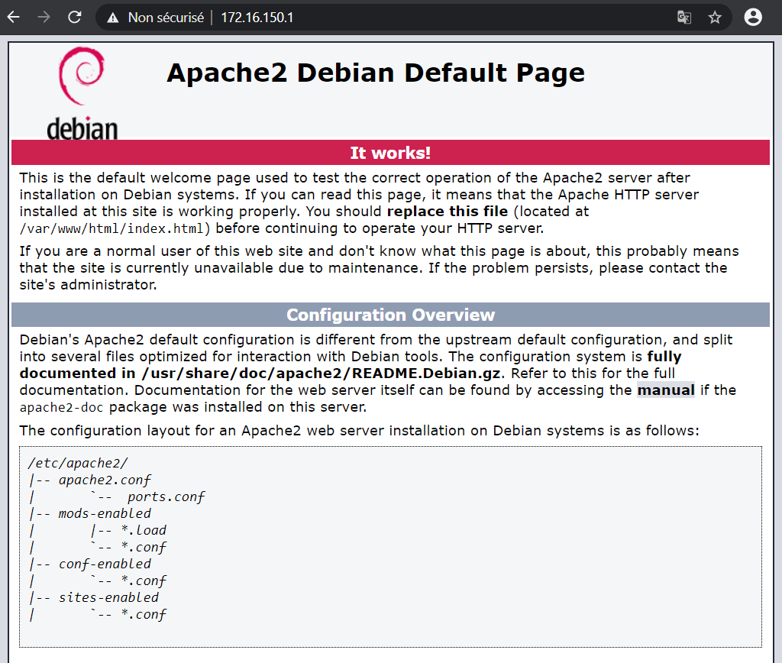Click the bold 'replace this file' text
This screenshot has height=663, width=782.
(x=448, y=212)
